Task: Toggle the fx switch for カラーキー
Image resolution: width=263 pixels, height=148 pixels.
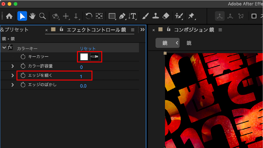Action: 10,48
